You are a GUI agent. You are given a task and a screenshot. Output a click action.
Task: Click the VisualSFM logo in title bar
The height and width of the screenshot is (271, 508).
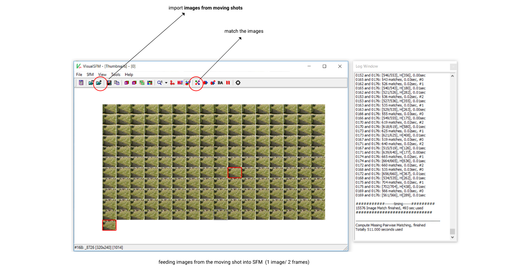[x=79, y=66]
